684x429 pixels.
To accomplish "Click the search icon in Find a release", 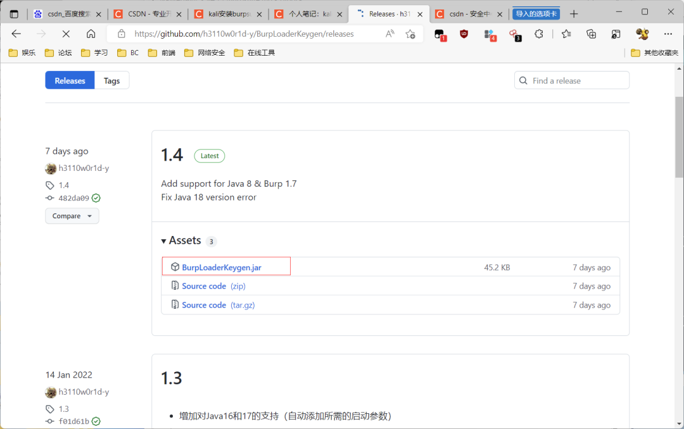I will (523, 80).
